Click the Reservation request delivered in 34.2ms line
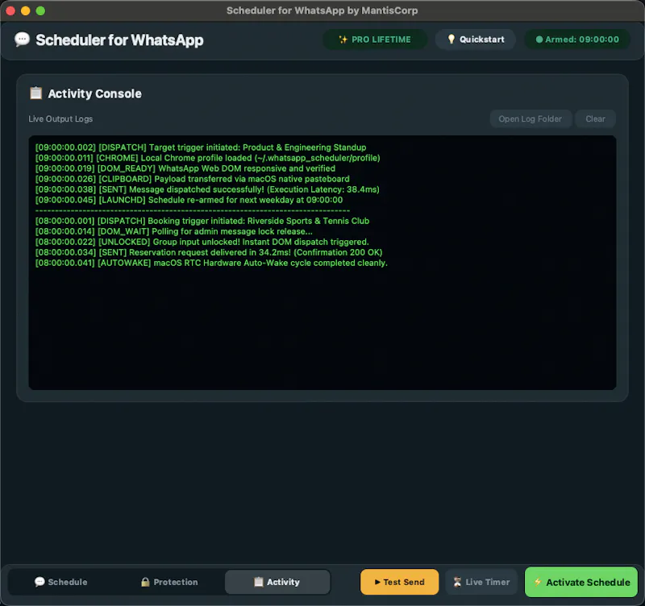This screenshot has height=606, width=645. pyautogui.click(x=209, y=252)
